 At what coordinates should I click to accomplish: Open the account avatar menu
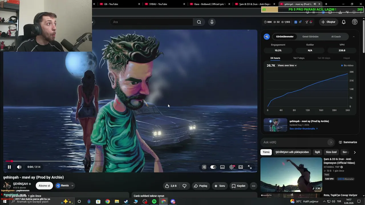[x=355, y=22]
